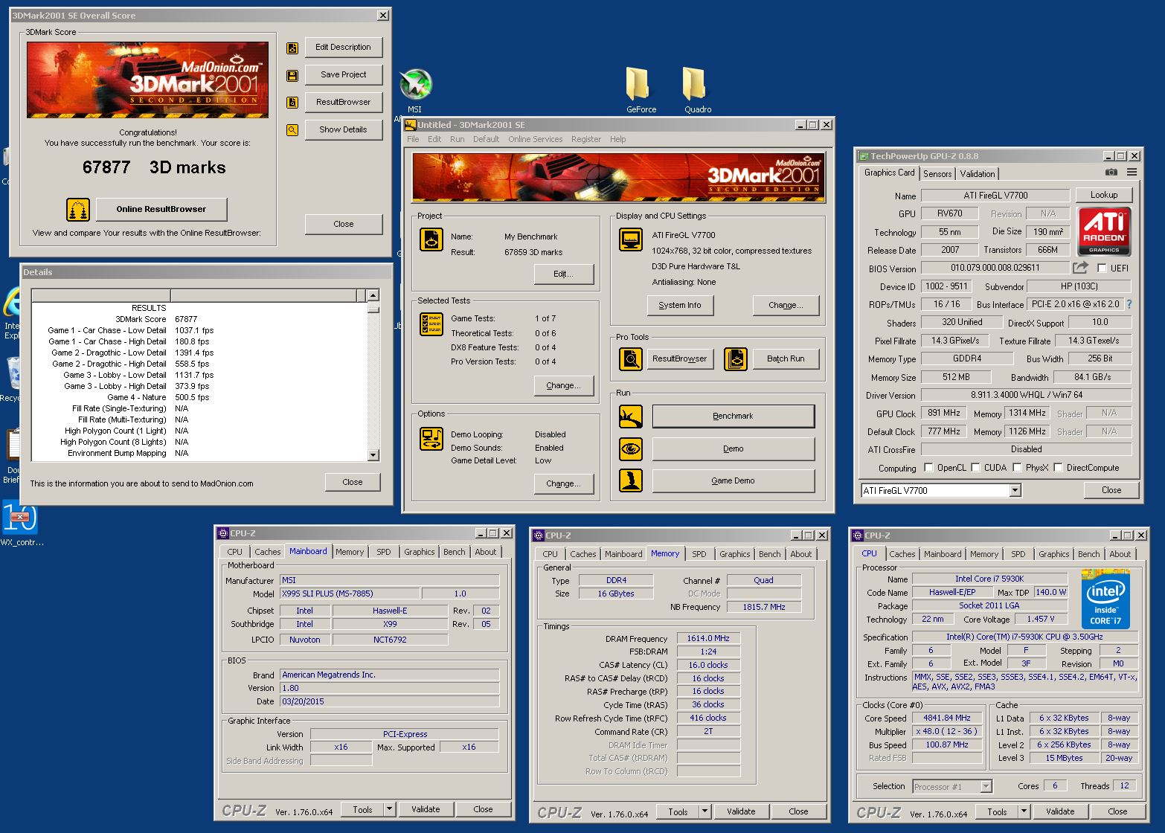Screen dimensions: 1165x833
Task: Click the Pro Tools ResultBrowser magnifier icon
Action: 631,359
